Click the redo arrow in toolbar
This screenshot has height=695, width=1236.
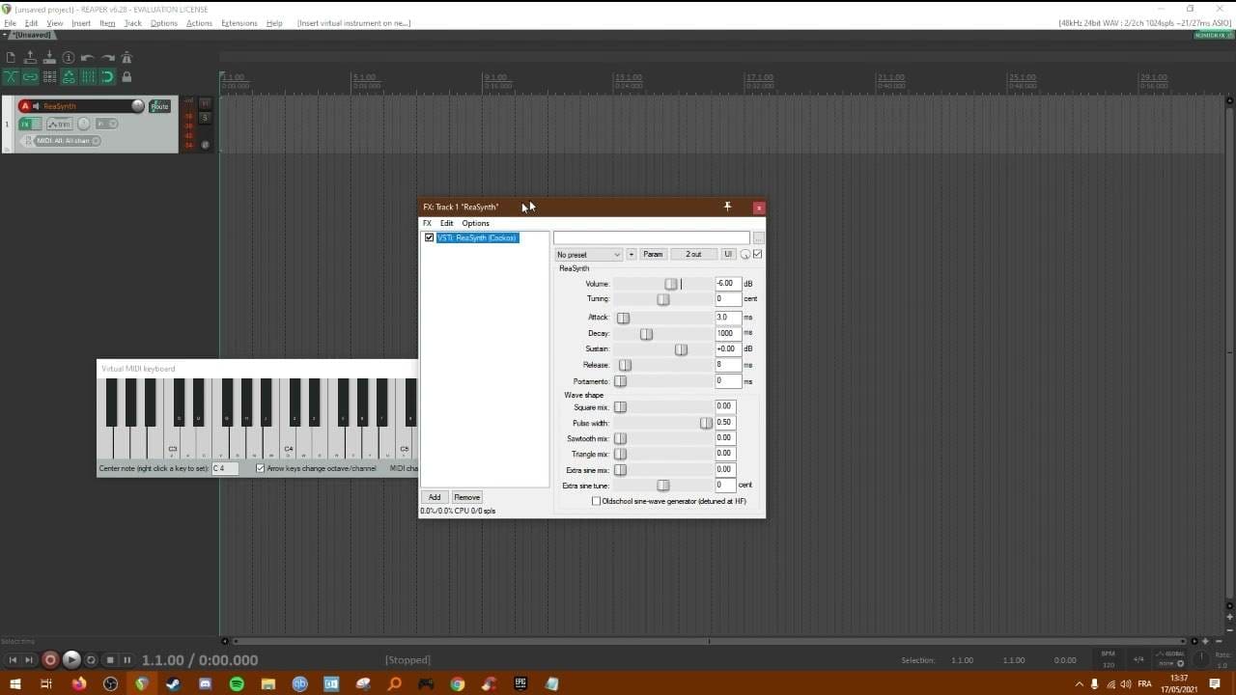(x=107, y=58)
